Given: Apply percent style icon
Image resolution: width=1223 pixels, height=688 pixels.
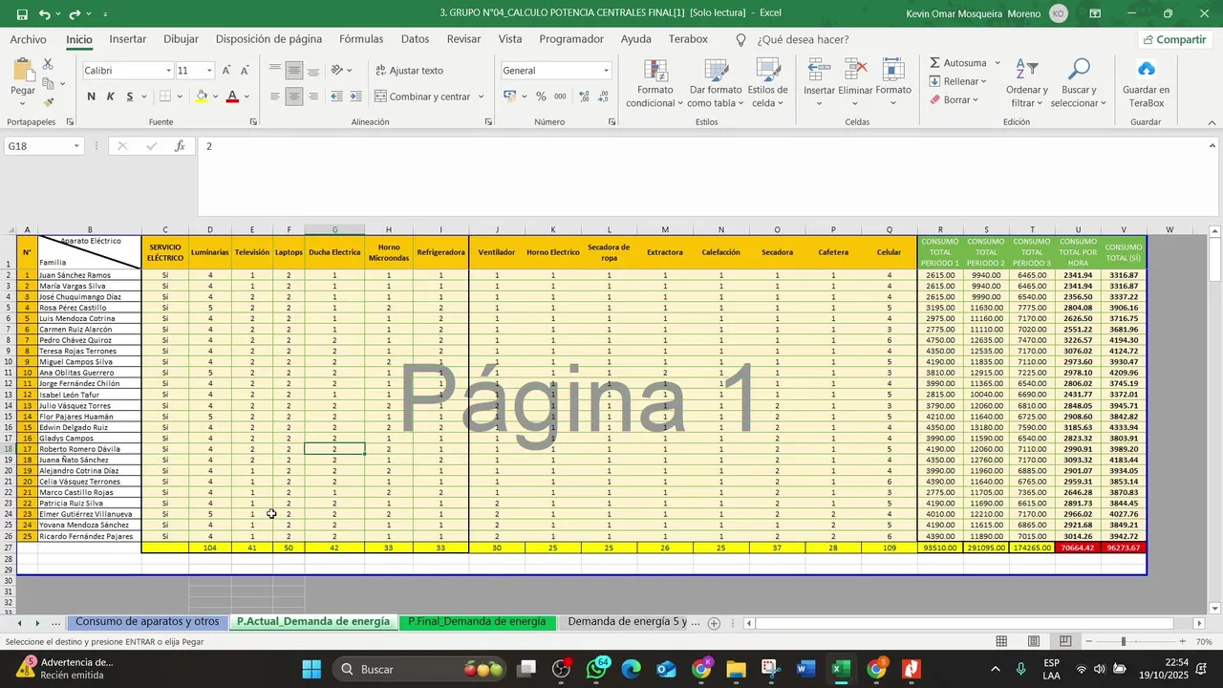Looking at the screenshot, I should pyautogui.click(x=541, y=97).
